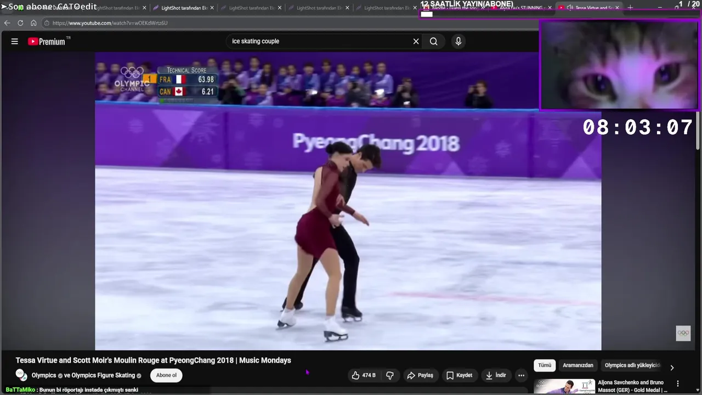
Task: Switch to the 'Bandle - Guess the song' tab
Action: [453, 8]
